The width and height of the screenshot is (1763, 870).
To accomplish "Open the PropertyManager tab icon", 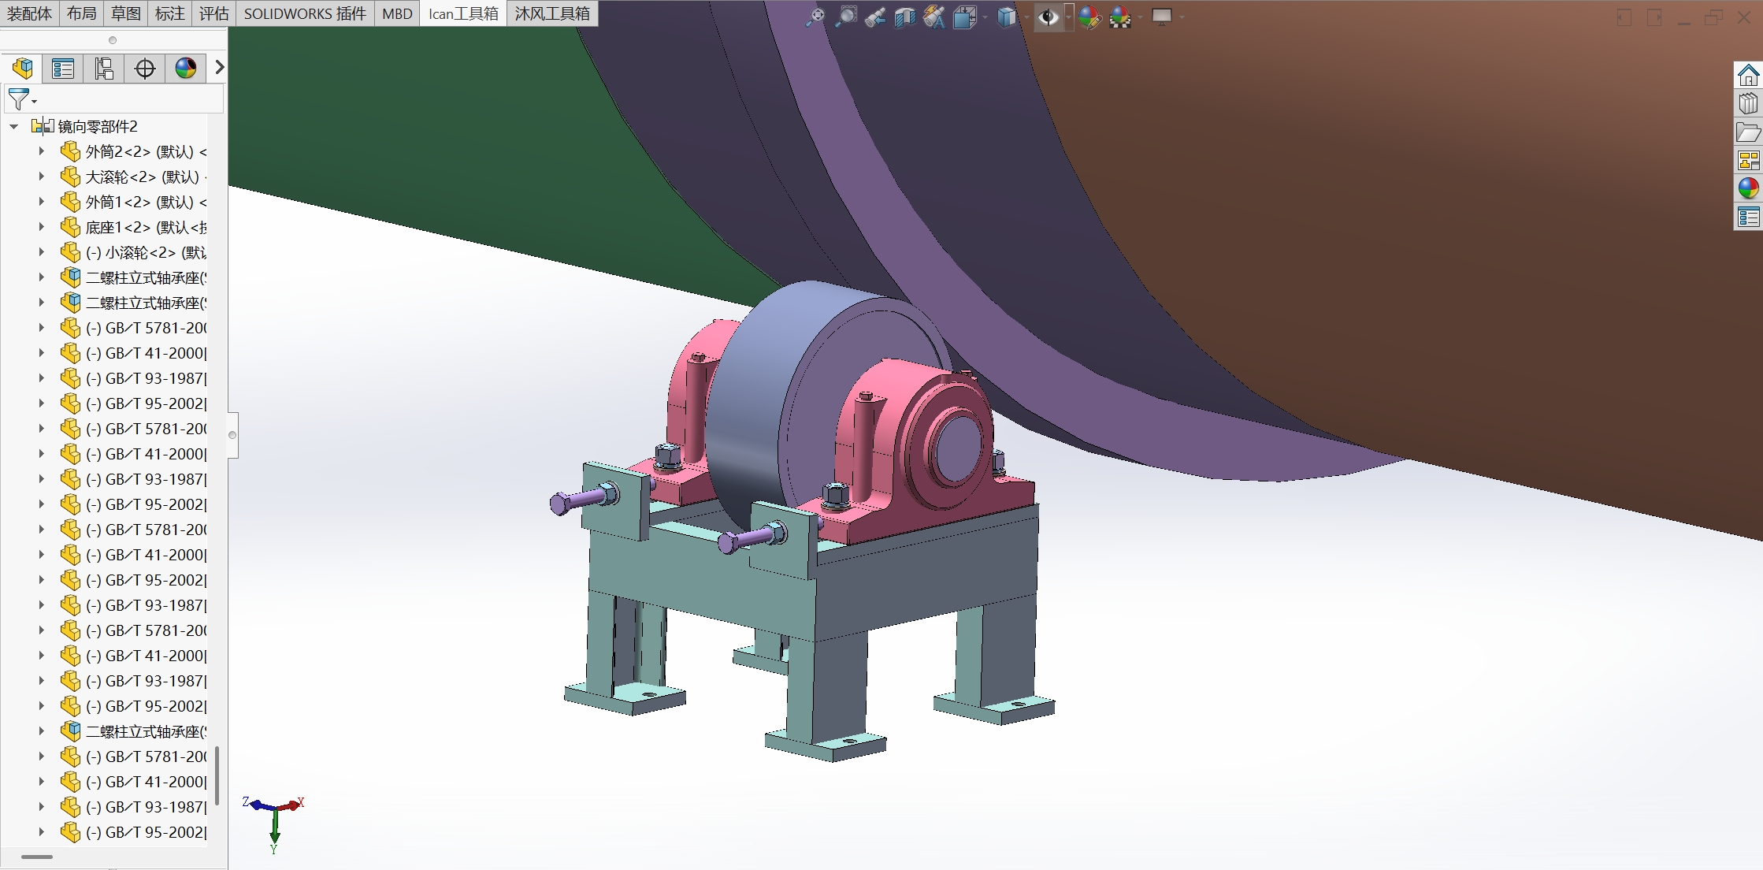I will pyautogui.click(x=63, y=69).
